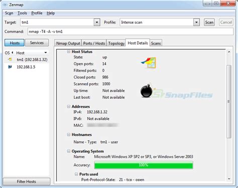Viewport: 238px width, 188px height.
Task: Click the Profile Intense scan field
Action: click(157, 22)
